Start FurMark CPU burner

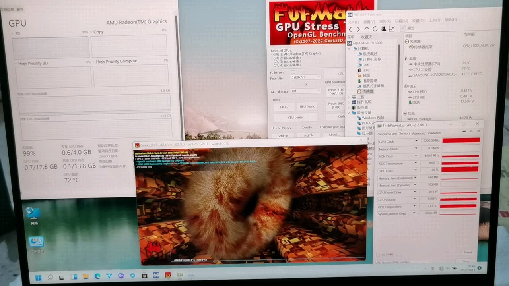(296, 118)
